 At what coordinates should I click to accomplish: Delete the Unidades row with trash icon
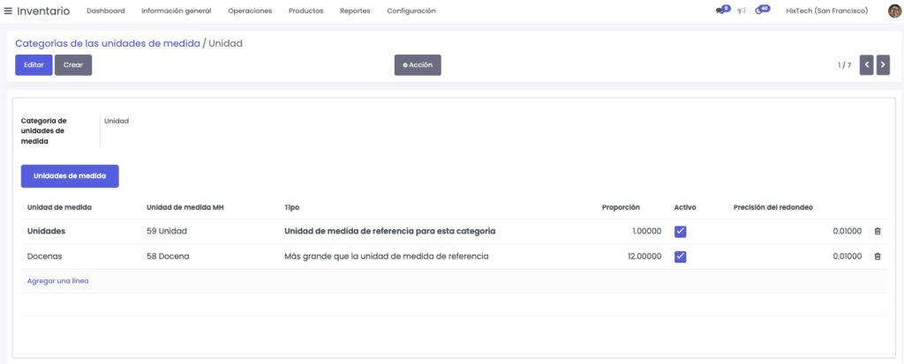(x=877, y=232)
